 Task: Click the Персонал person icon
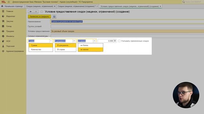3,46
